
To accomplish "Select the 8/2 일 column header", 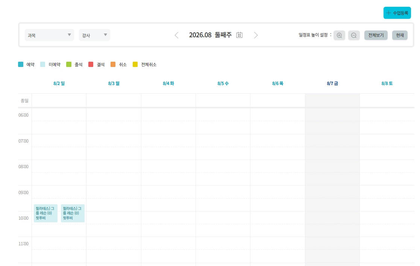I will tap(59, 84).
